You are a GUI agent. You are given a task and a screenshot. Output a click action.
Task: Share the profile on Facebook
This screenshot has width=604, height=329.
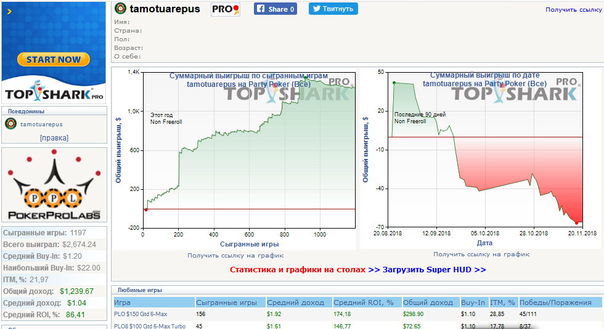point(275,9)
